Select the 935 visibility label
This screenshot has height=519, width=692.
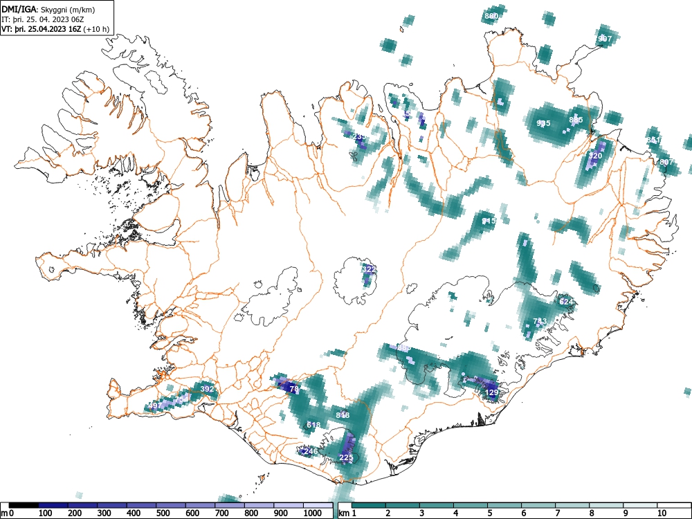click(x=543, y=123)
